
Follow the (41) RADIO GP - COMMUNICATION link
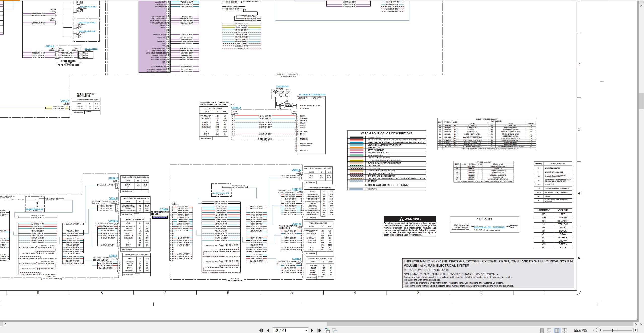(x=312, y=94)
